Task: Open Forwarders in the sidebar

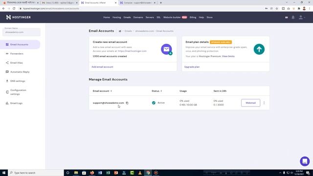Action: (x=17, y=54)
